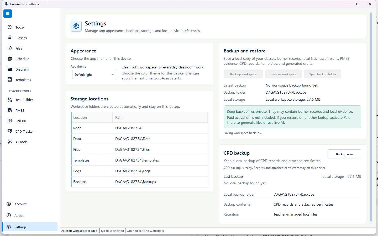
Task: Click "No class selected" in status bar
Action: (112, 231)
